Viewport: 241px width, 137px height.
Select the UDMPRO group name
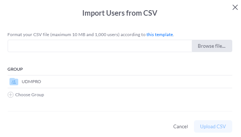coord(31,82)
